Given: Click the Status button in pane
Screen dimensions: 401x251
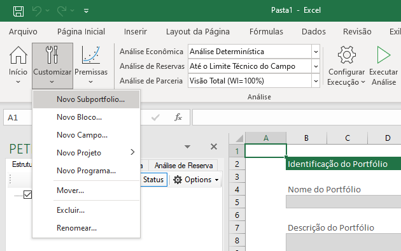Looking at the screenshot, I should coord(153,180).
